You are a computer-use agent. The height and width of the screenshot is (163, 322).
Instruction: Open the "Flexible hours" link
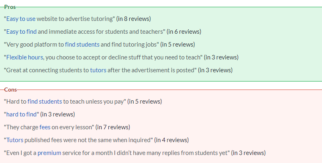pyautogui.click(x=24, y=57)
